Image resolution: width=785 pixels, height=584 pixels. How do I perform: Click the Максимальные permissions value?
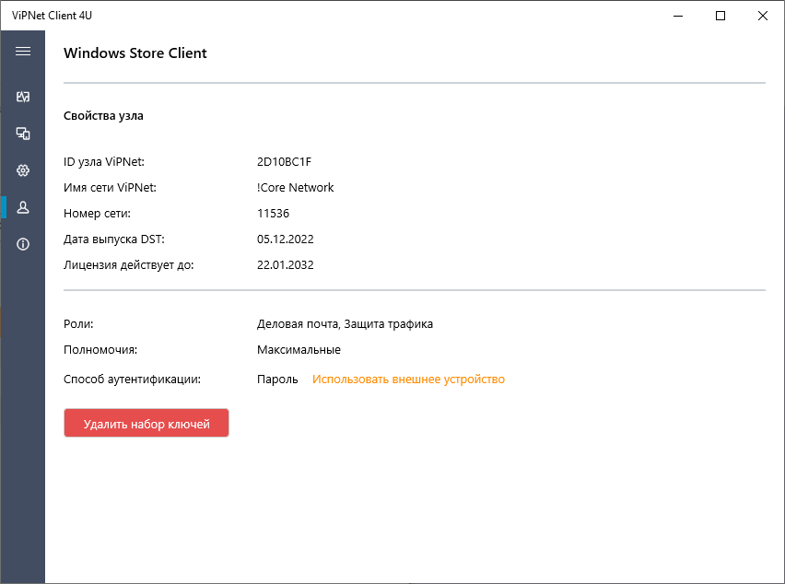pyautogui.click(x=299, y=350)
